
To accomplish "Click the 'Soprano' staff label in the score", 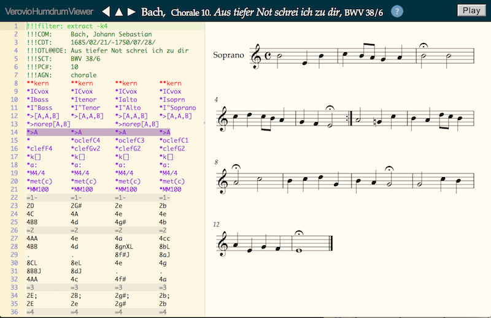I will [228, 55].
